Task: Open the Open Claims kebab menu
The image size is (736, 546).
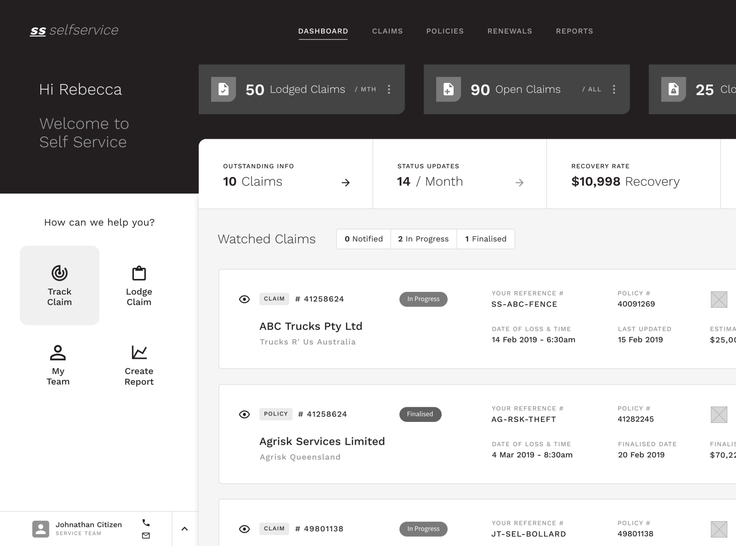Action: (x=614, y=89)
